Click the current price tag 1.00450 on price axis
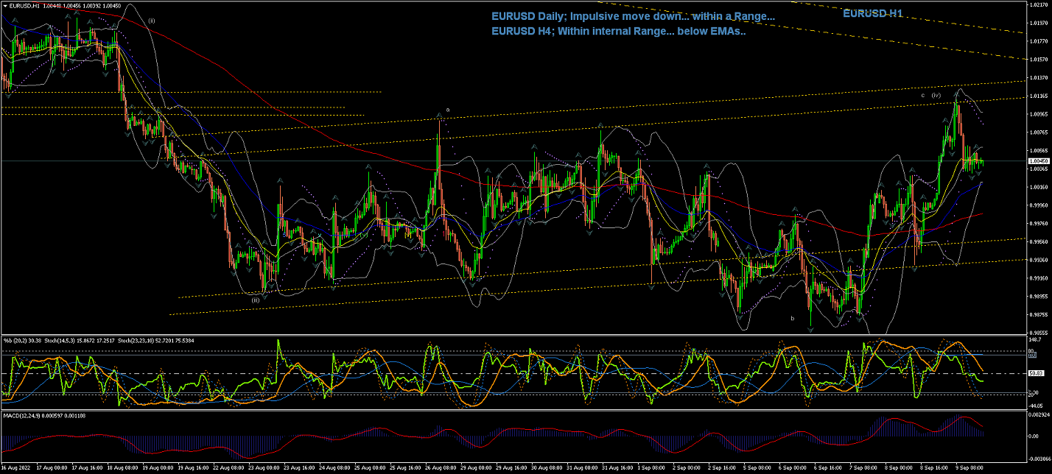Screen dimensions: 1052x474 click(x=1039, y=160)
